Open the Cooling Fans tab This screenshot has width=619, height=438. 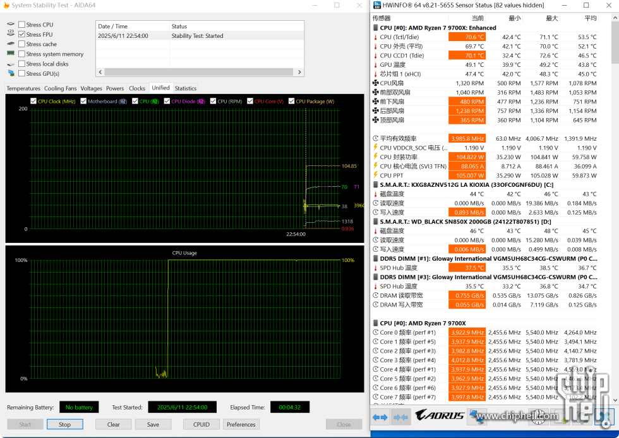[x=61, y=88]
